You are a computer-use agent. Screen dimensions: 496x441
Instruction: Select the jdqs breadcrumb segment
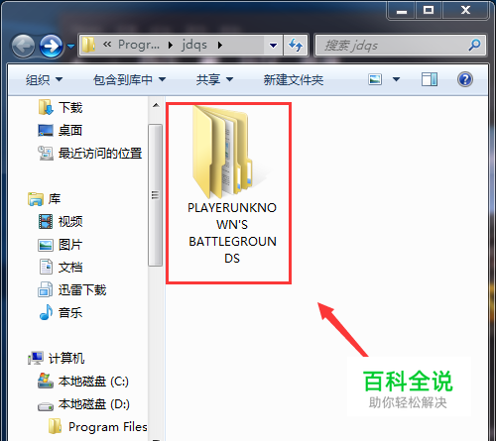(194, 45)
